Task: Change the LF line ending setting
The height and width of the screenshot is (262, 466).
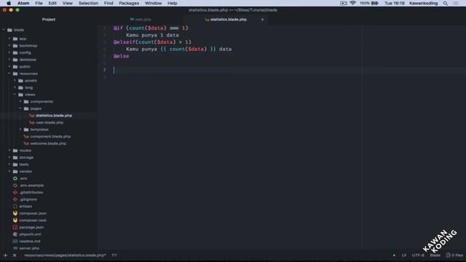Action: [404, 255]
